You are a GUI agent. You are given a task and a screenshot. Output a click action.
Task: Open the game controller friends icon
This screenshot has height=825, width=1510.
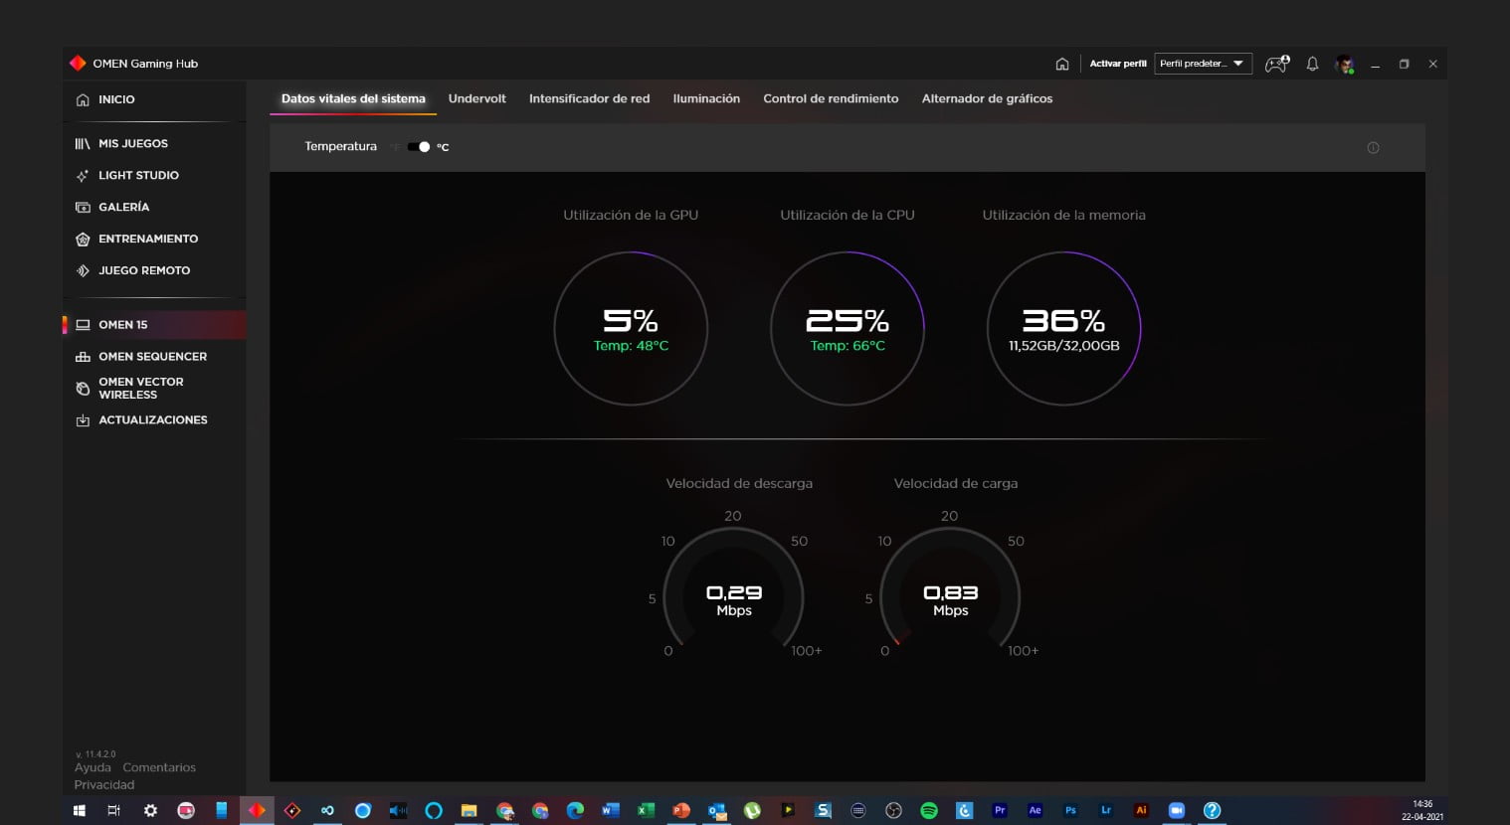pos(1276,64)
